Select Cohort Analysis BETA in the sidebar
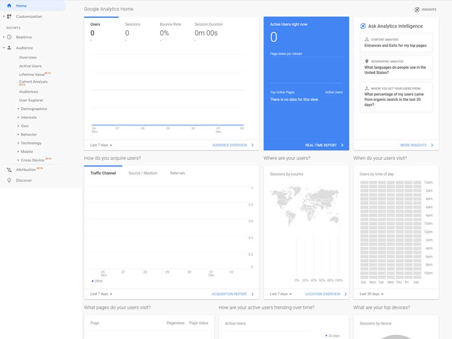 pos(32,81)
